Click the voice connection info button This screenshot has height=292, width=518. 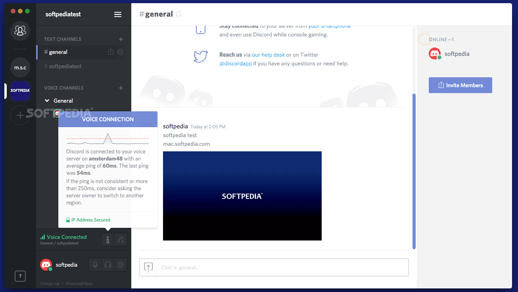[x=107, y=240]
